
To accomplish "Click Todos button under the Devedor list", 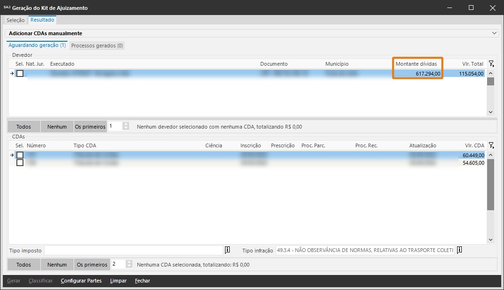I will (23, 127).
